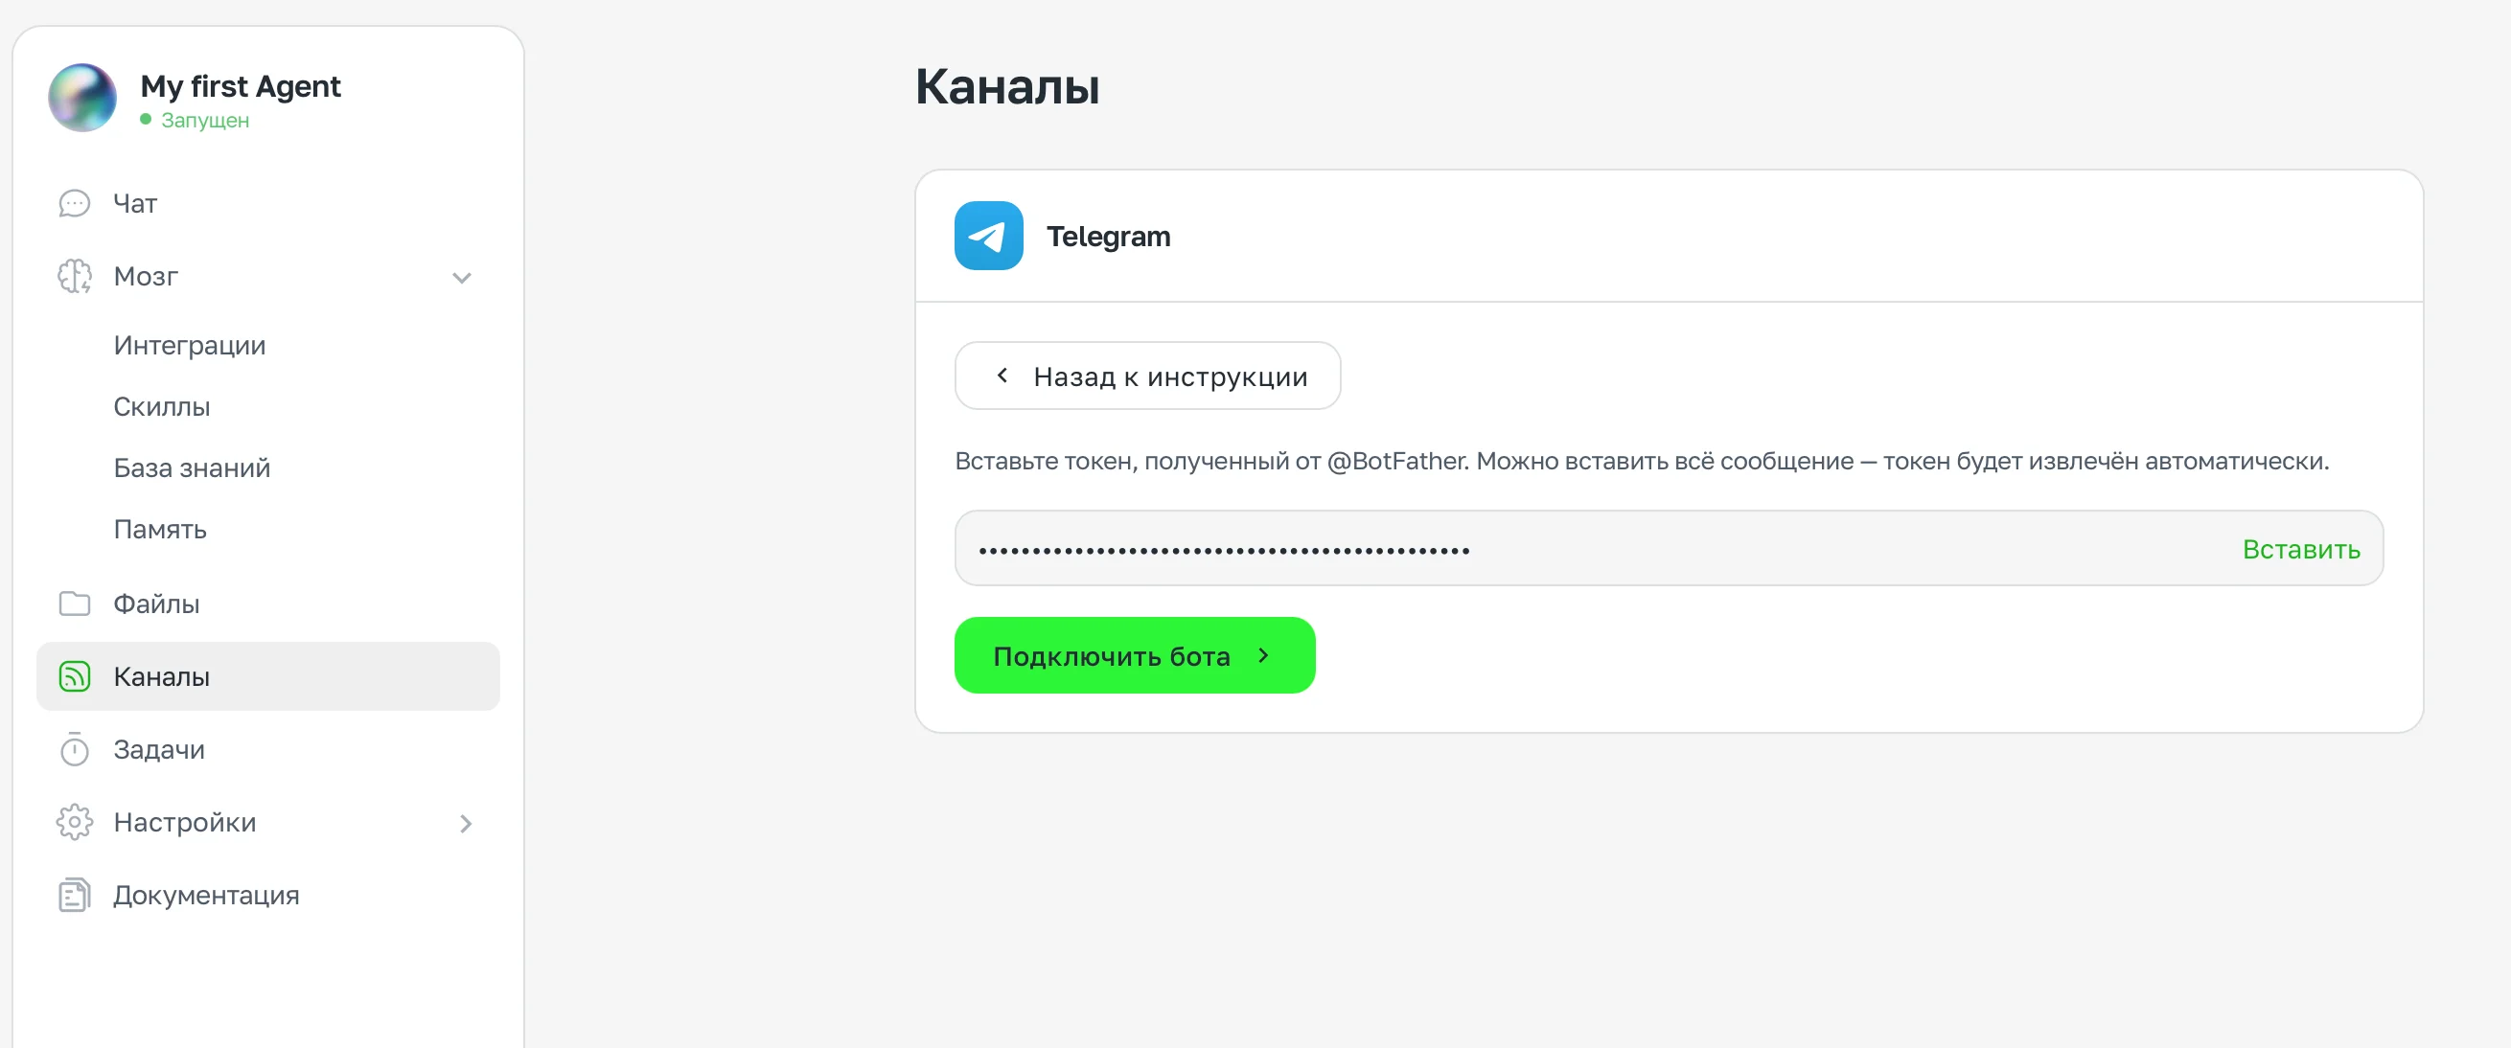2511x1048 pixels.
Task: Select Каналы in the sidebar
Action: click(x=268, y=676)
